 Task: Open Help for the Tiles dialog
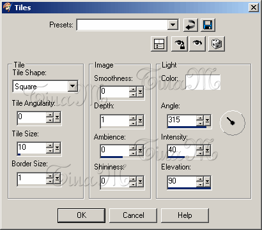coord(185,215)
